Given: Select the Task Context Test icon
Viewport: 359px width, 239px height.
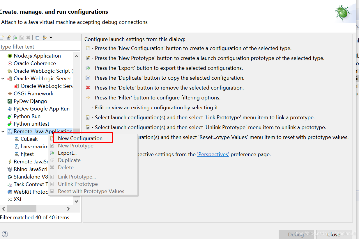Looking at the screenshot, I should (10, 184).
